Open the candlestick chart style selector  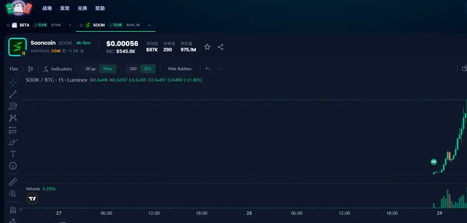pos(30,69)
